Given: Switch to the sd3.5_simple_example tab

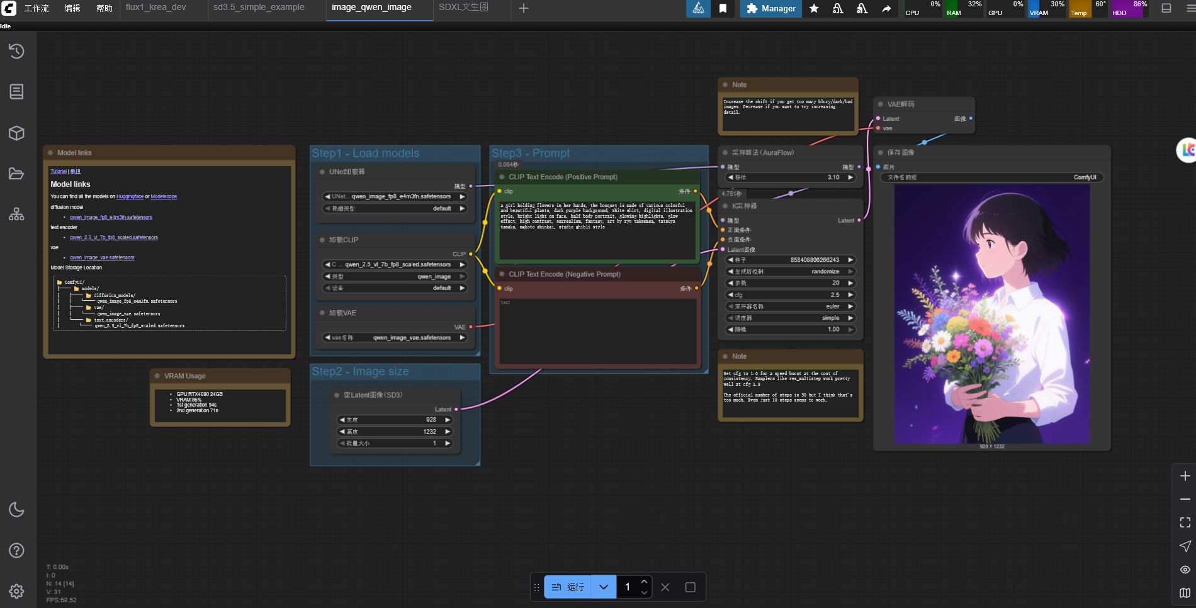Looking at the screenshot, I should pyautogui.click(x=259, y=8).
